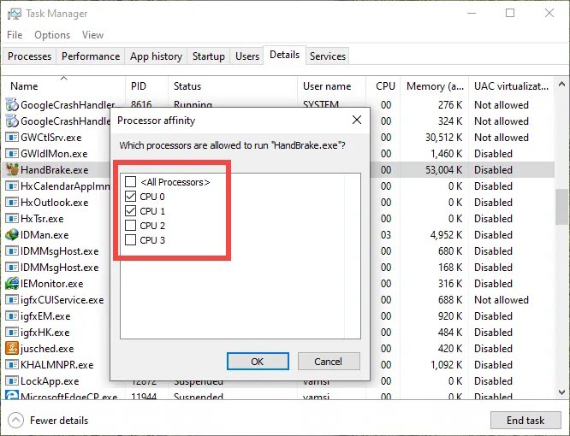Select the KHALMNPR.exe process name
This screenshot has height=436, width=570.
pos(57,365)
